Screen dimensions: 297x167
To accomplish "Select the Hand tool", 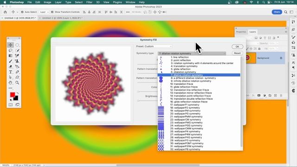I will coord(10,83).
